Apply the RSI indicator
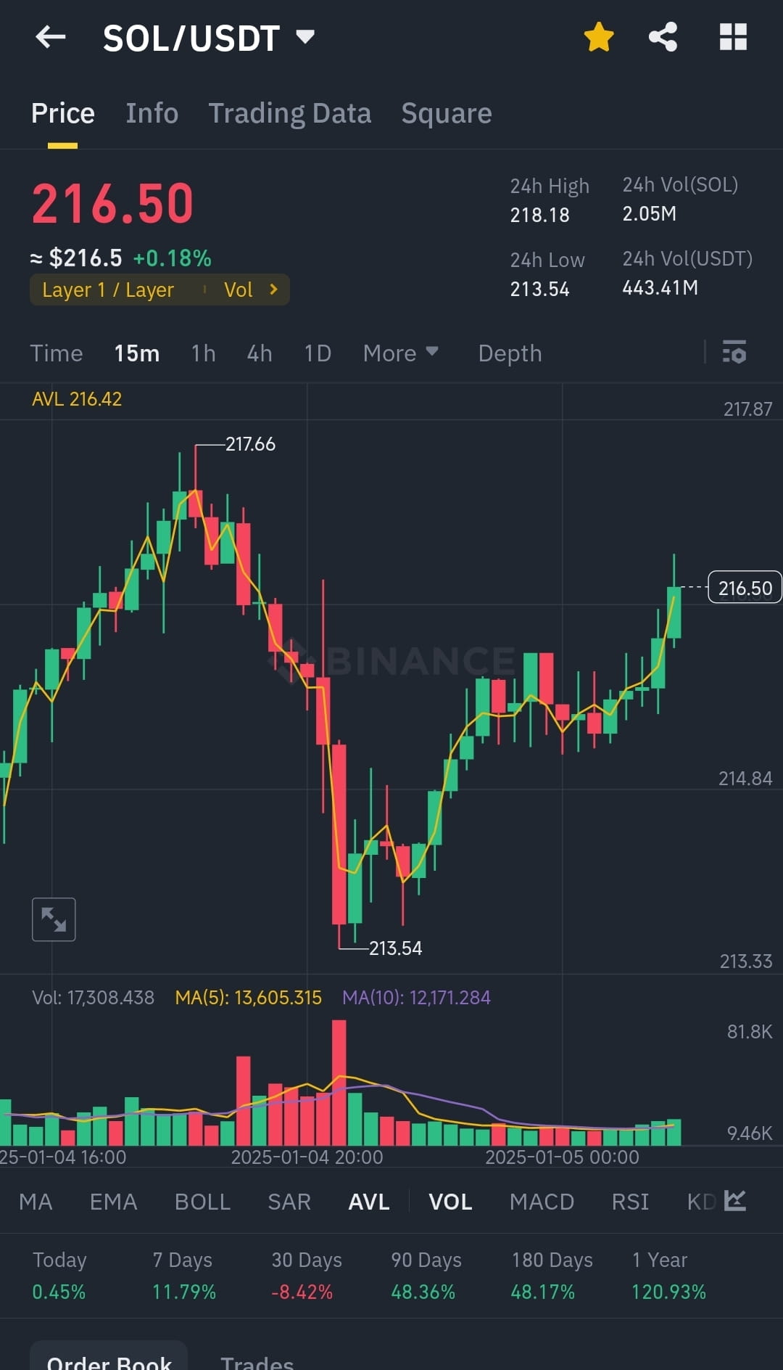The height and width of the screenshot is (1370, 783). (629, 1202)
